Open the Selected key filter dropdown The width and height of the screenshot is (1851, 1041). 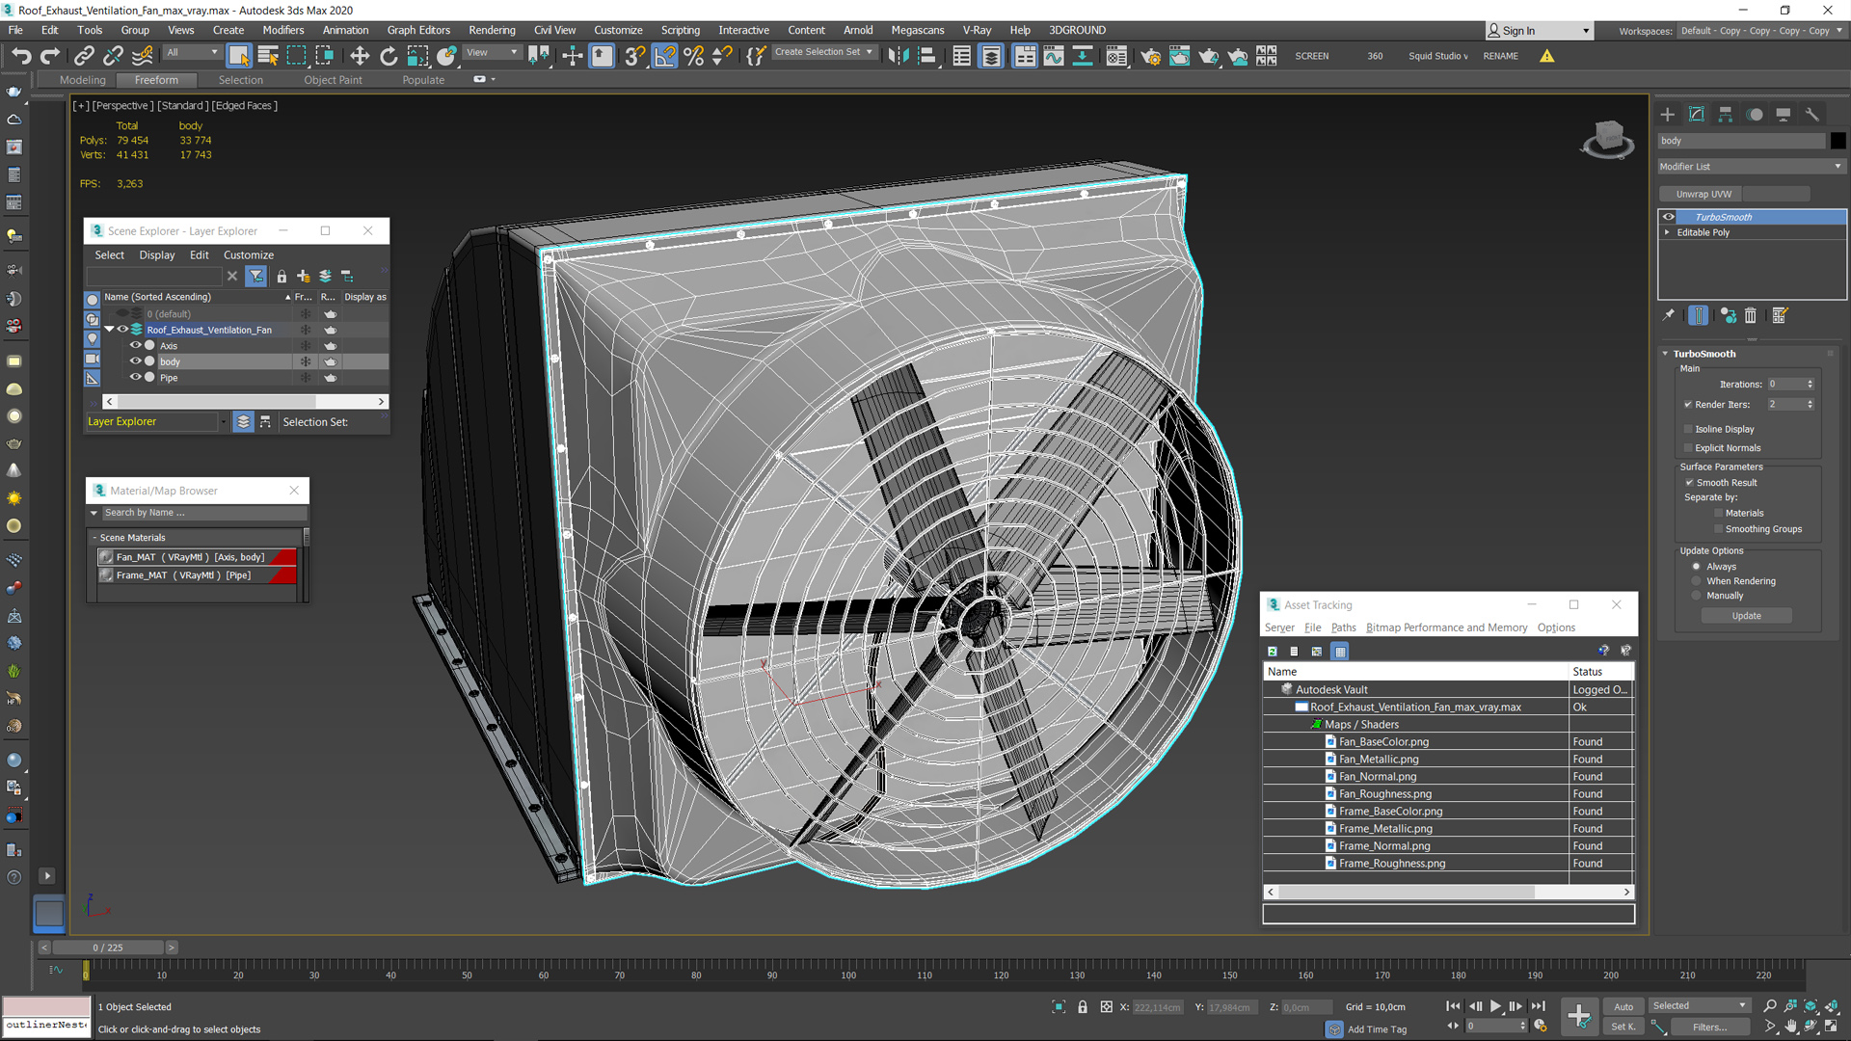point(1699,1006)
